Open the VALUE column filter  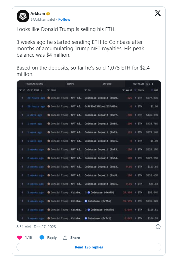(123, 90)
